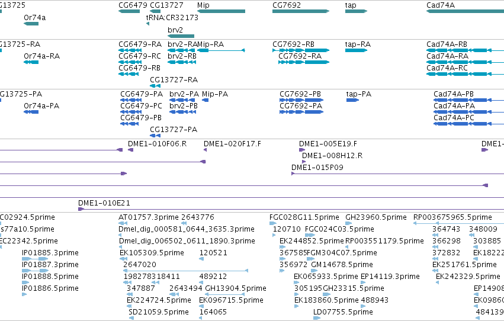Click the CG13727 gene label

point(166,5)
